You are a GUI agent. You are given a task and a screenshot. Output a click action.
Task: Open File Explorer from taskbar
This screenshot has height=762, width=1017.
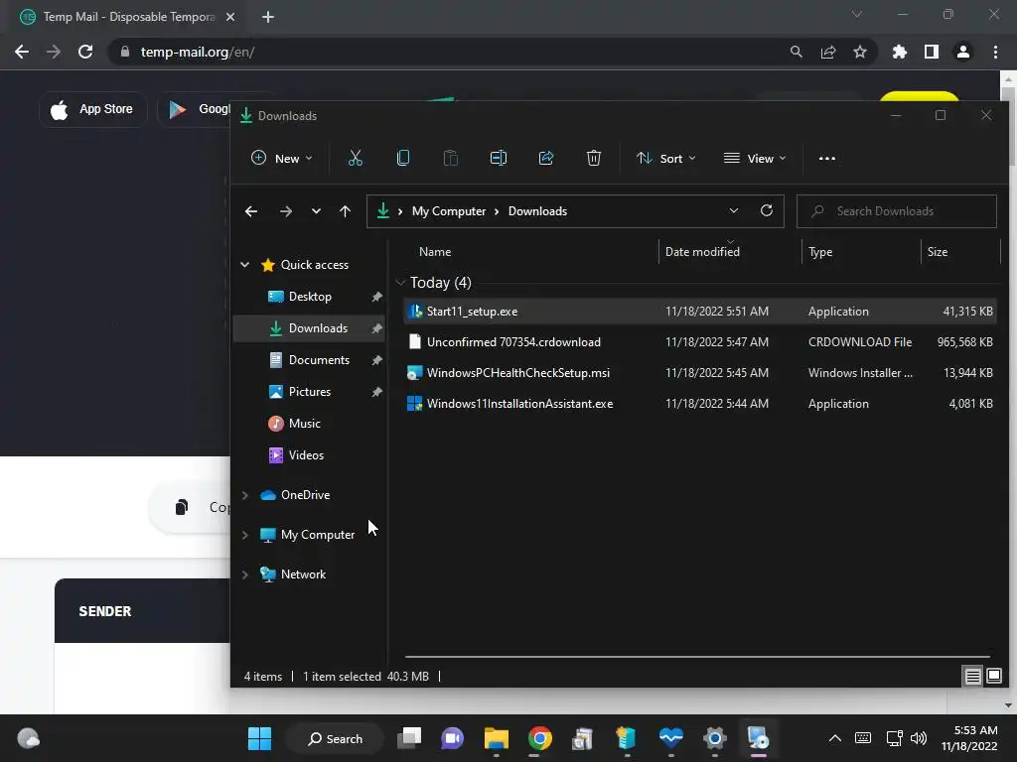pyautogui.click(x=497, y=738)
